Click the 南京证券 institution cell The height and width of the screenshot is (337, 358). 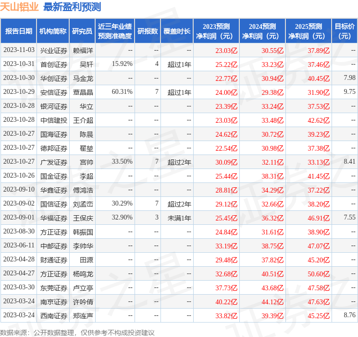(54, 302)
